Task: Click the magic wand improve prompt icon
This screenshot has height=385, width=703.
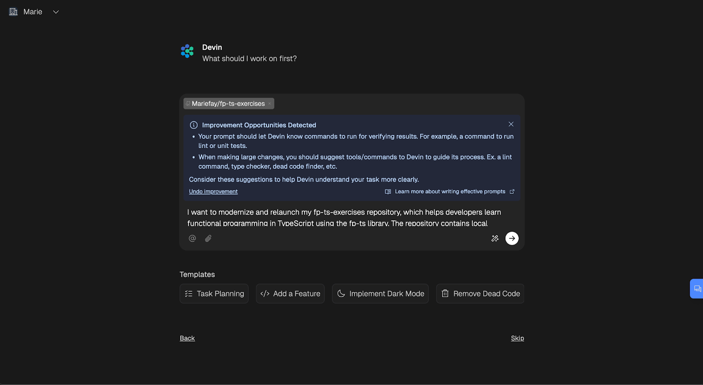Action: point(495,238)
